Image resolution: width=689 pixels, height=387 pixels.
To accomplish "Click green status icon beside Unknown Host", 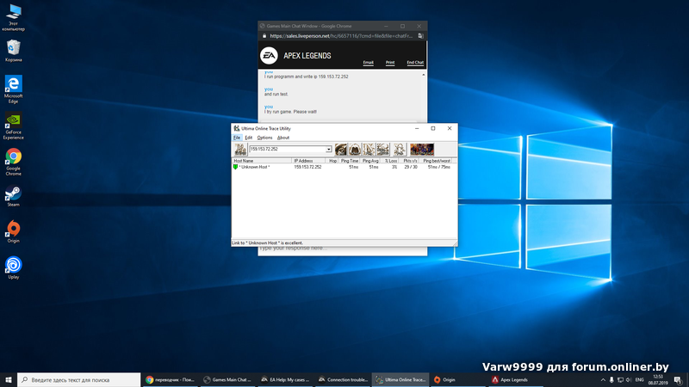I will pos(235,167).
